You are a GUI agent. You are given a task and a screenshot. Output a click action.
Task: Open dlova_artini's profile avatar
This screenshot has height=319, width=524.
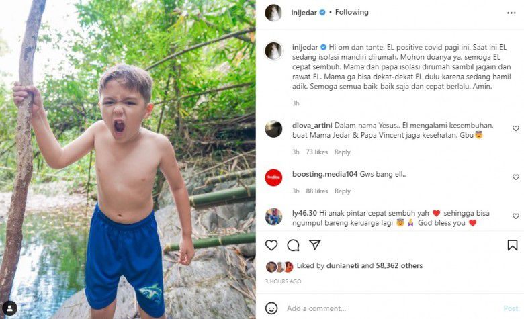(273, 129)
